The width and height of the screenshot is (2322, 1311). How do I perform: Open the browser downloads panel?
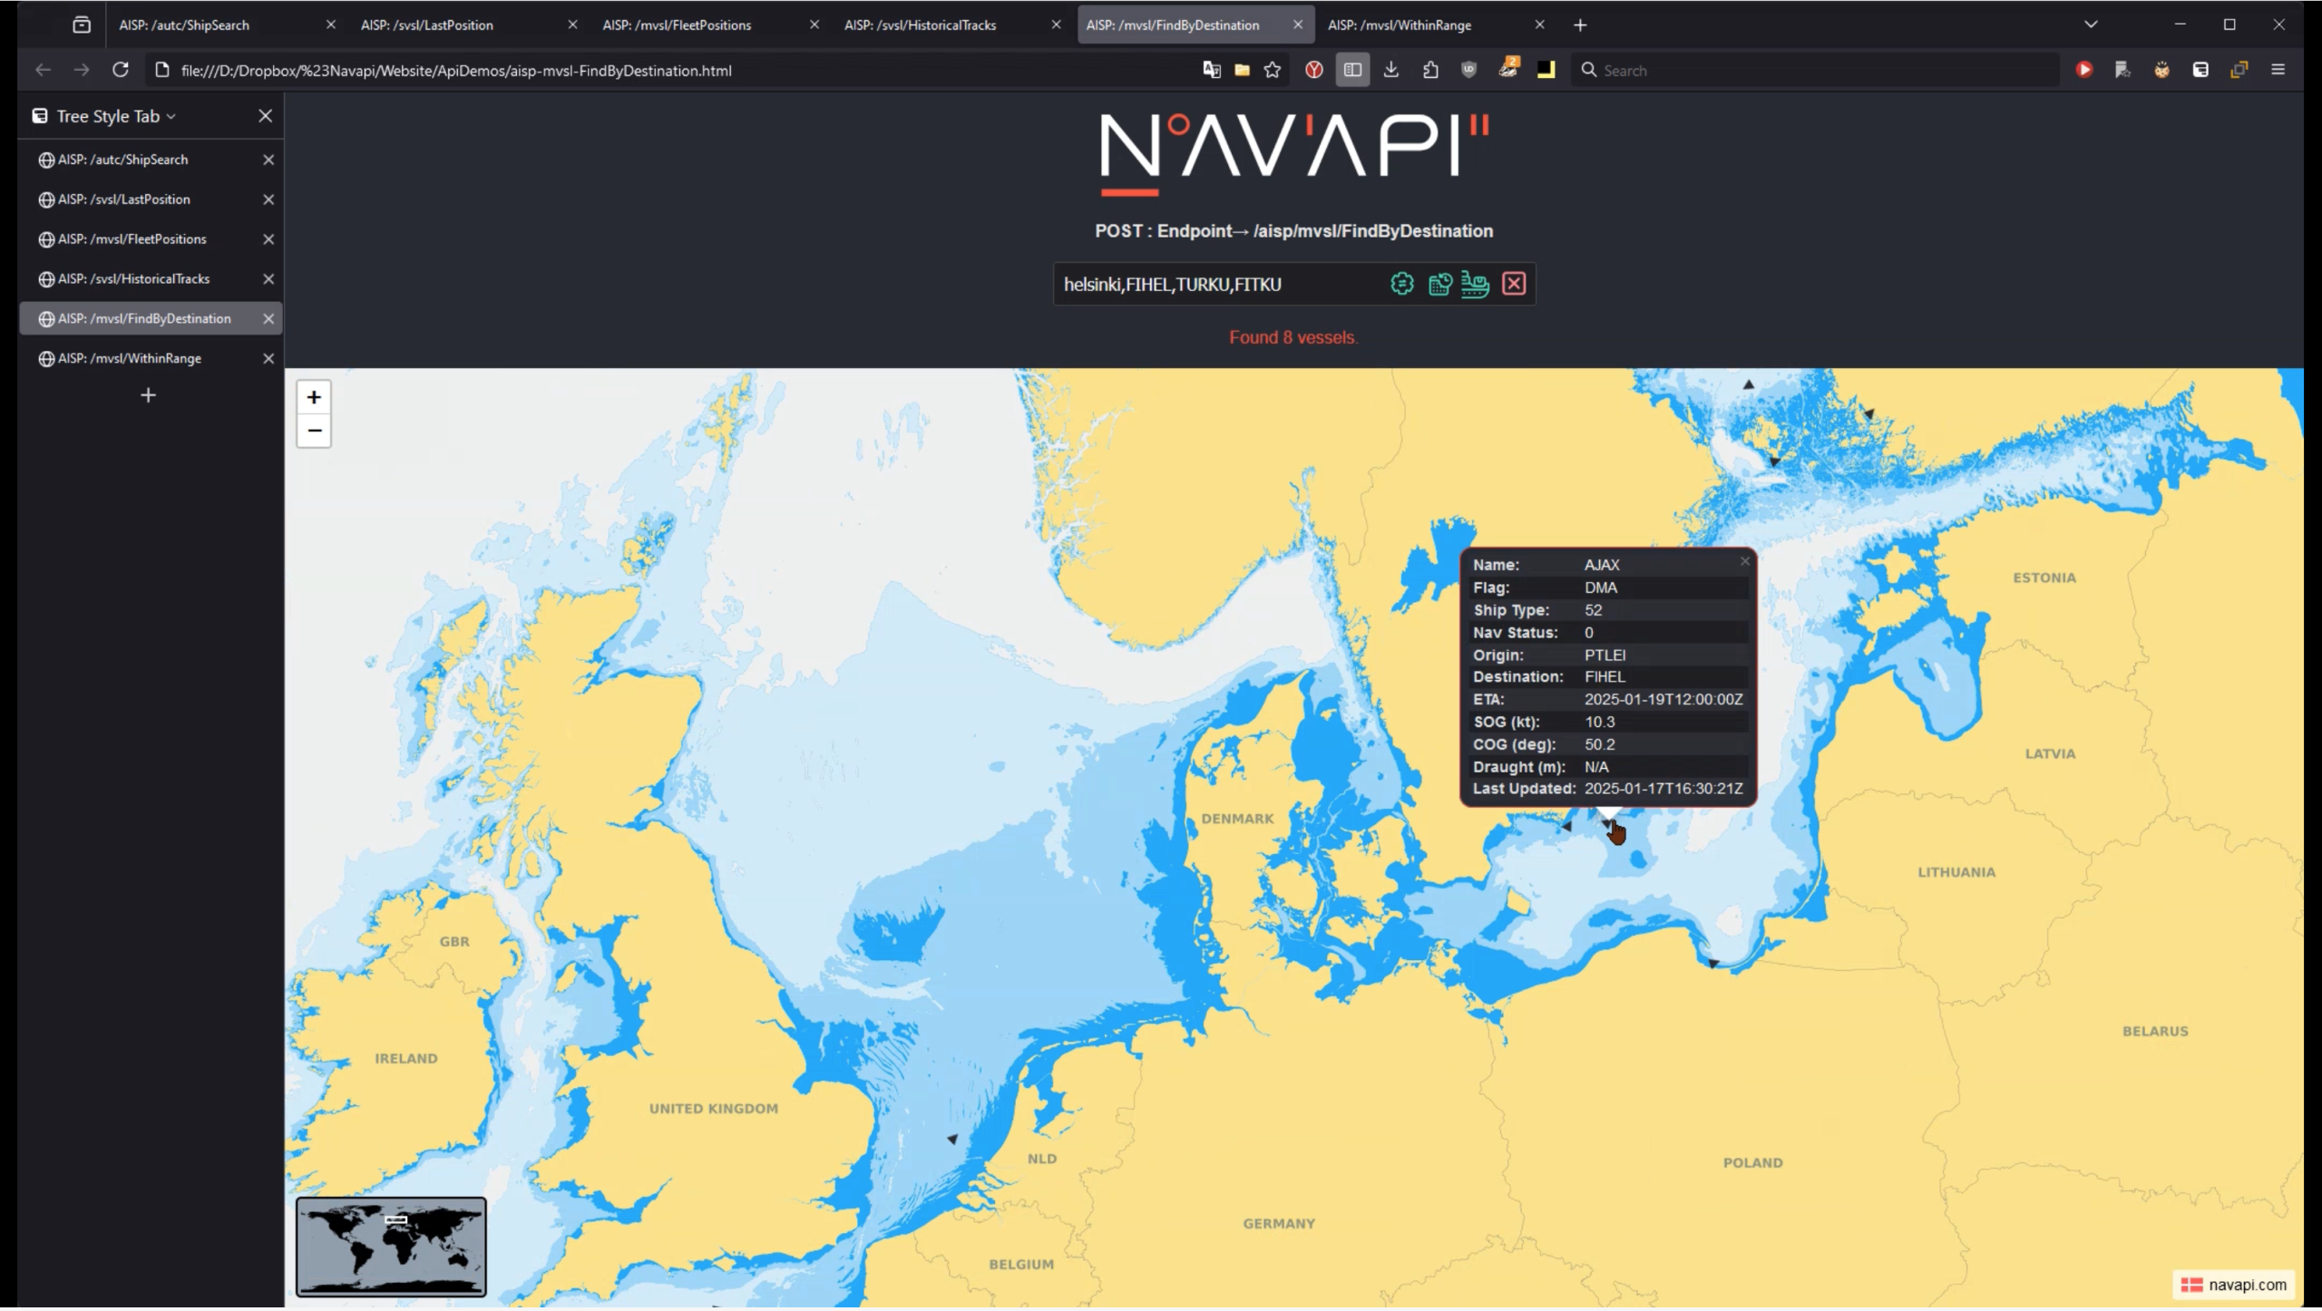click(x=1390, y=70)
